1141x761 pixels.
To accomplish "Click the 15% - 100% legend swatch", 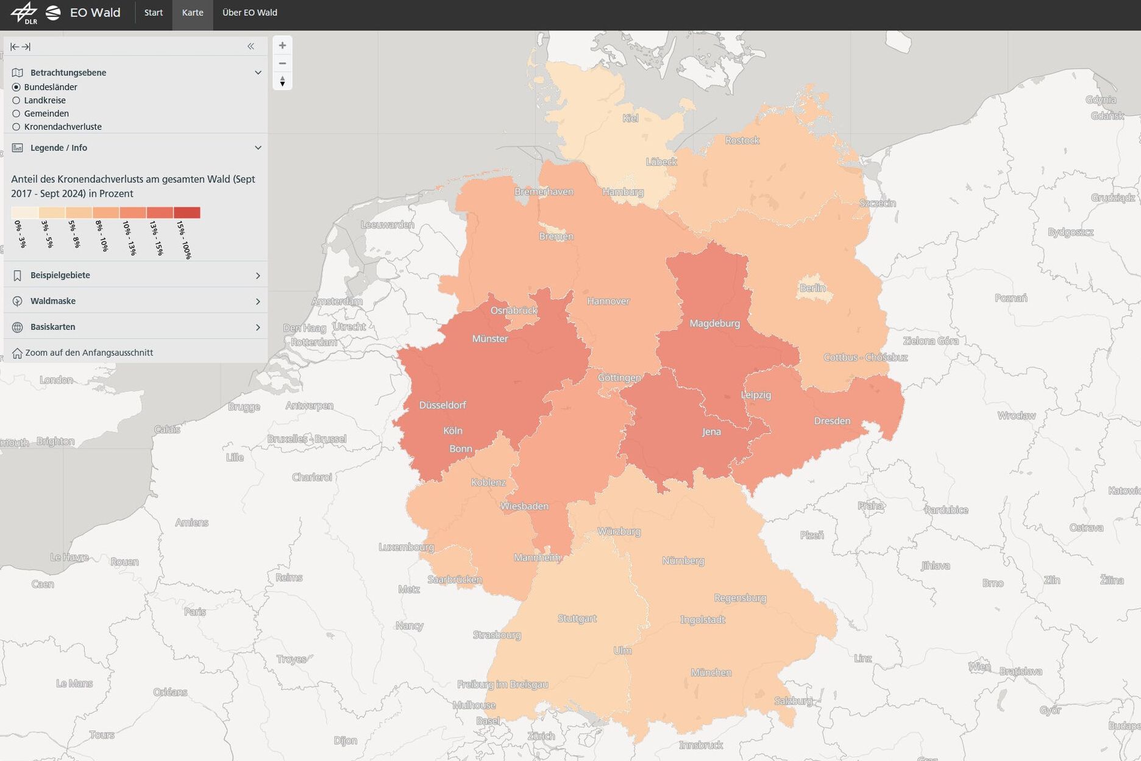I will click(187, 213).
